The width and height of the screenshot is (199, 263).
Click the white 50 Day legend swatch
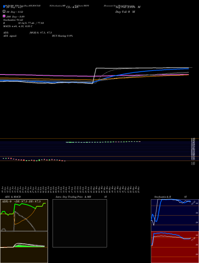click(4, 12)
